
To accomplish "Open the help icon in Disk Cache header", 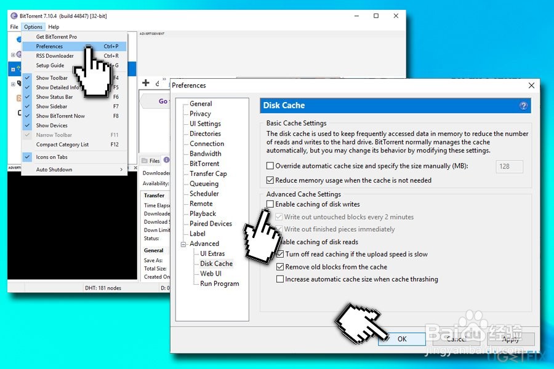I will click(523, 106).
